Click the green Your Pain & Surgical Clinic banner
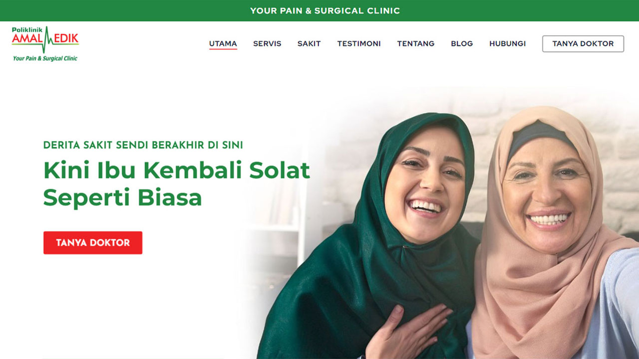The height and width of the screenshot is (359, 639). [x=319, y=10]
